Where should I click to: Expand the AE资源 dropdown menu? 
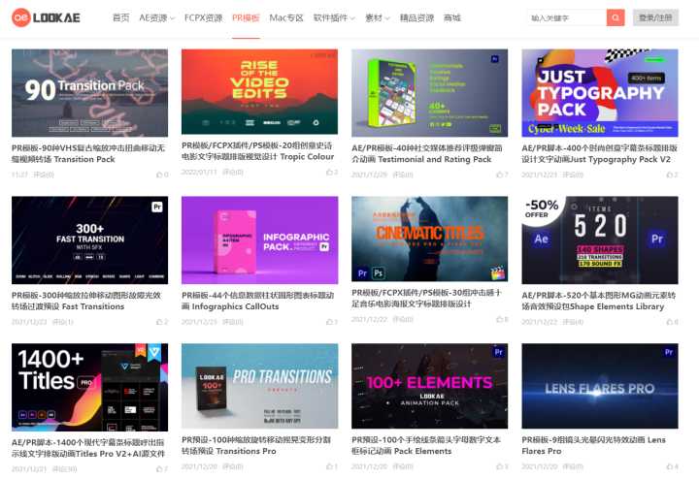coord(156,17)
